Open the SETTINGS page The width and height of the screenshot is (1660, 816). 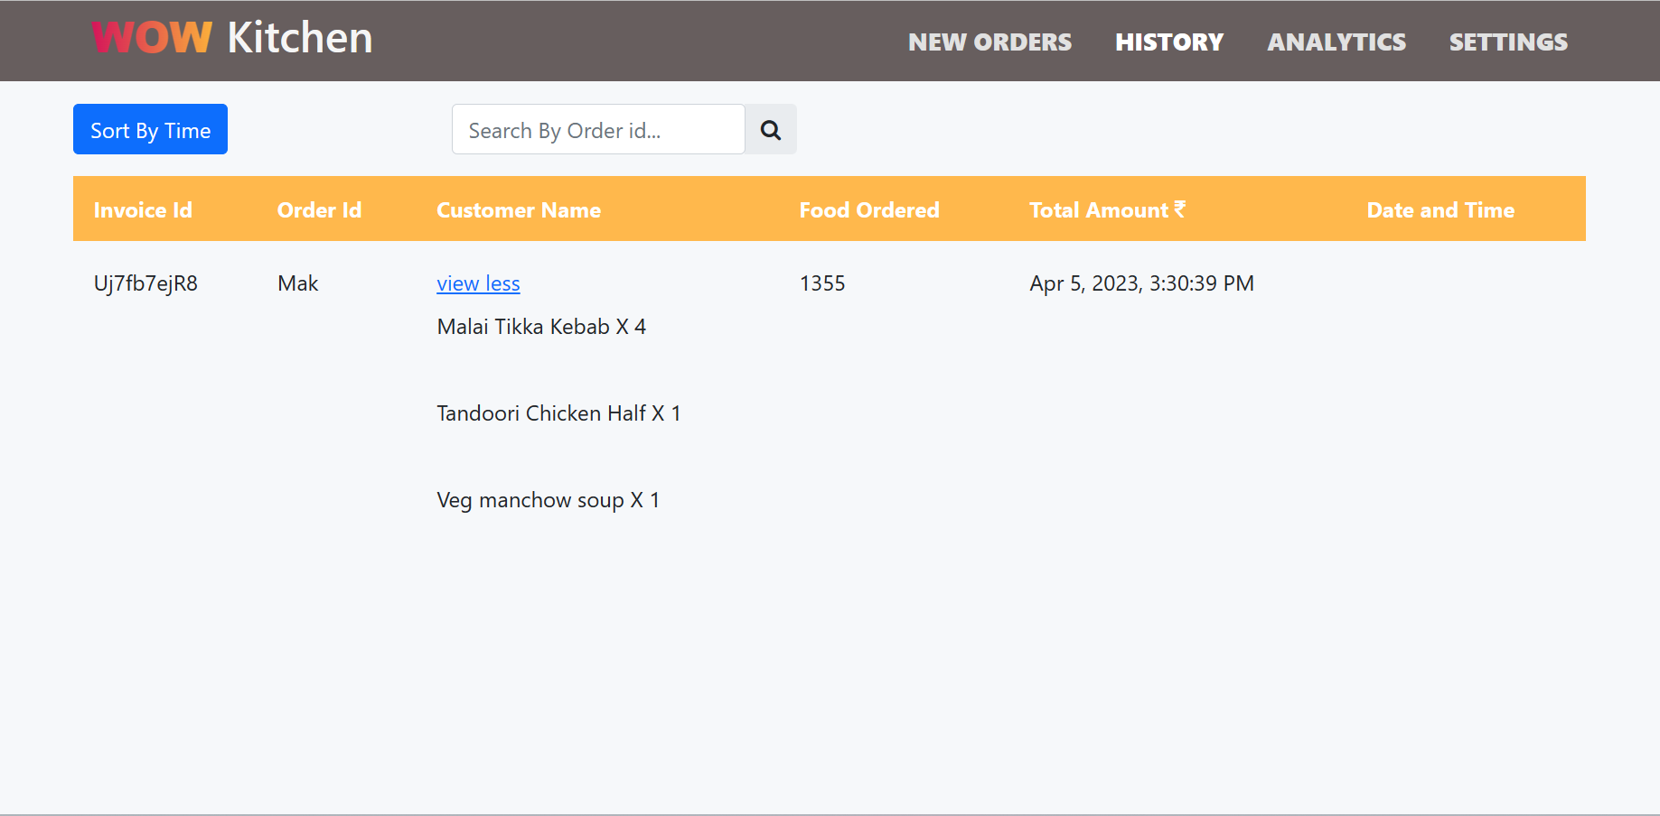point(1507,42)
